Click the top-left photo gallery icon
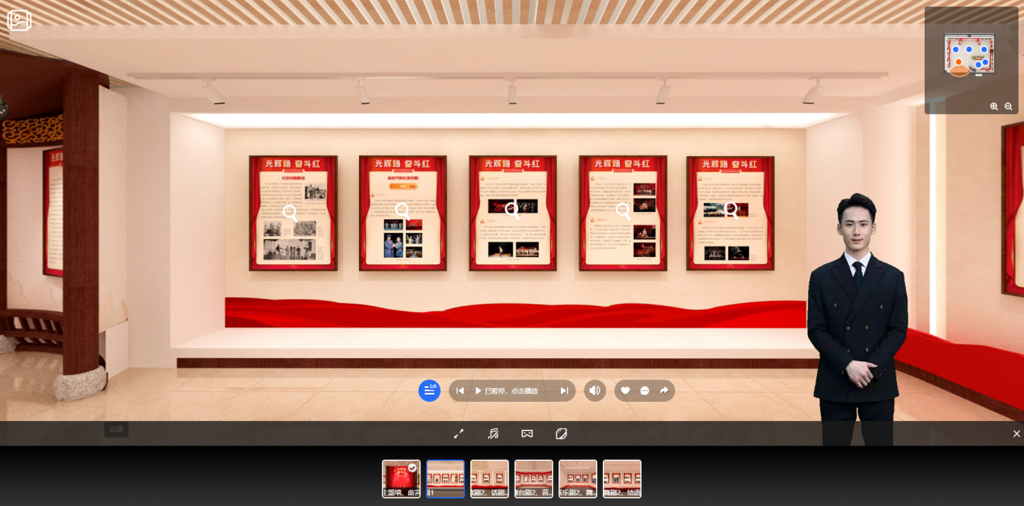 point(19,20)
